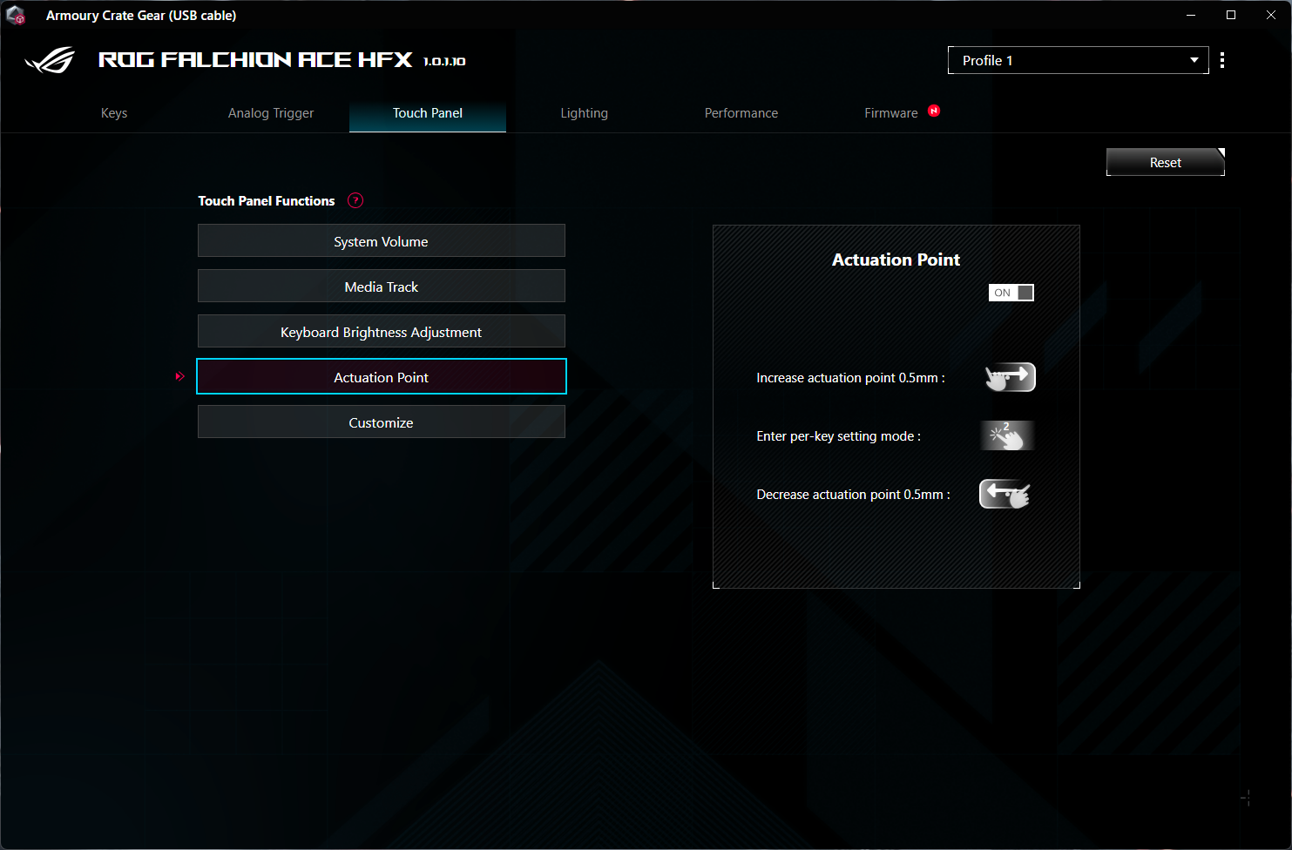
Task: Switch to the Keys tab
Action: [114, 113]
